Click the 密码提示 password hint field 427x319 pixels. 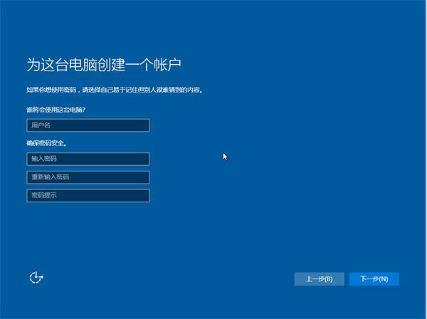(x=88, y=196)
